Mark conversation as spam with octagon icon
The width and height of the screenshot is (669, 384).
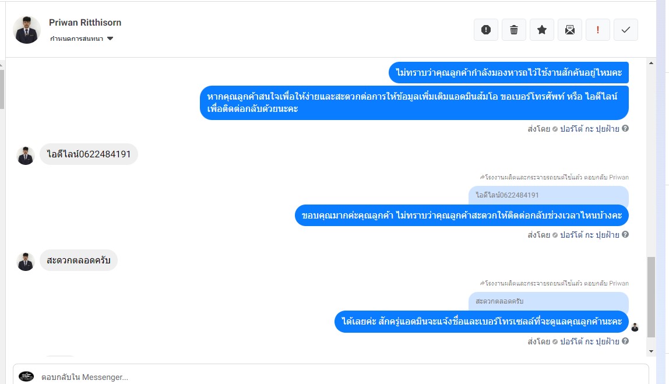[486, 30]
